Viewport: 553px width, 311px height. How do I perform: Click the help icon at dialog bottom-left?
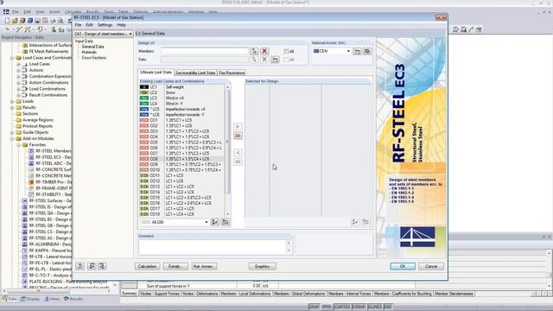79,266
